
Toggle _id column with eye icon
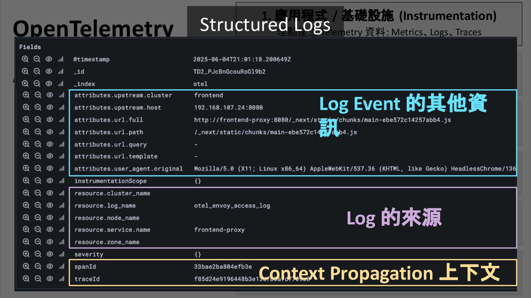[49, 71]
